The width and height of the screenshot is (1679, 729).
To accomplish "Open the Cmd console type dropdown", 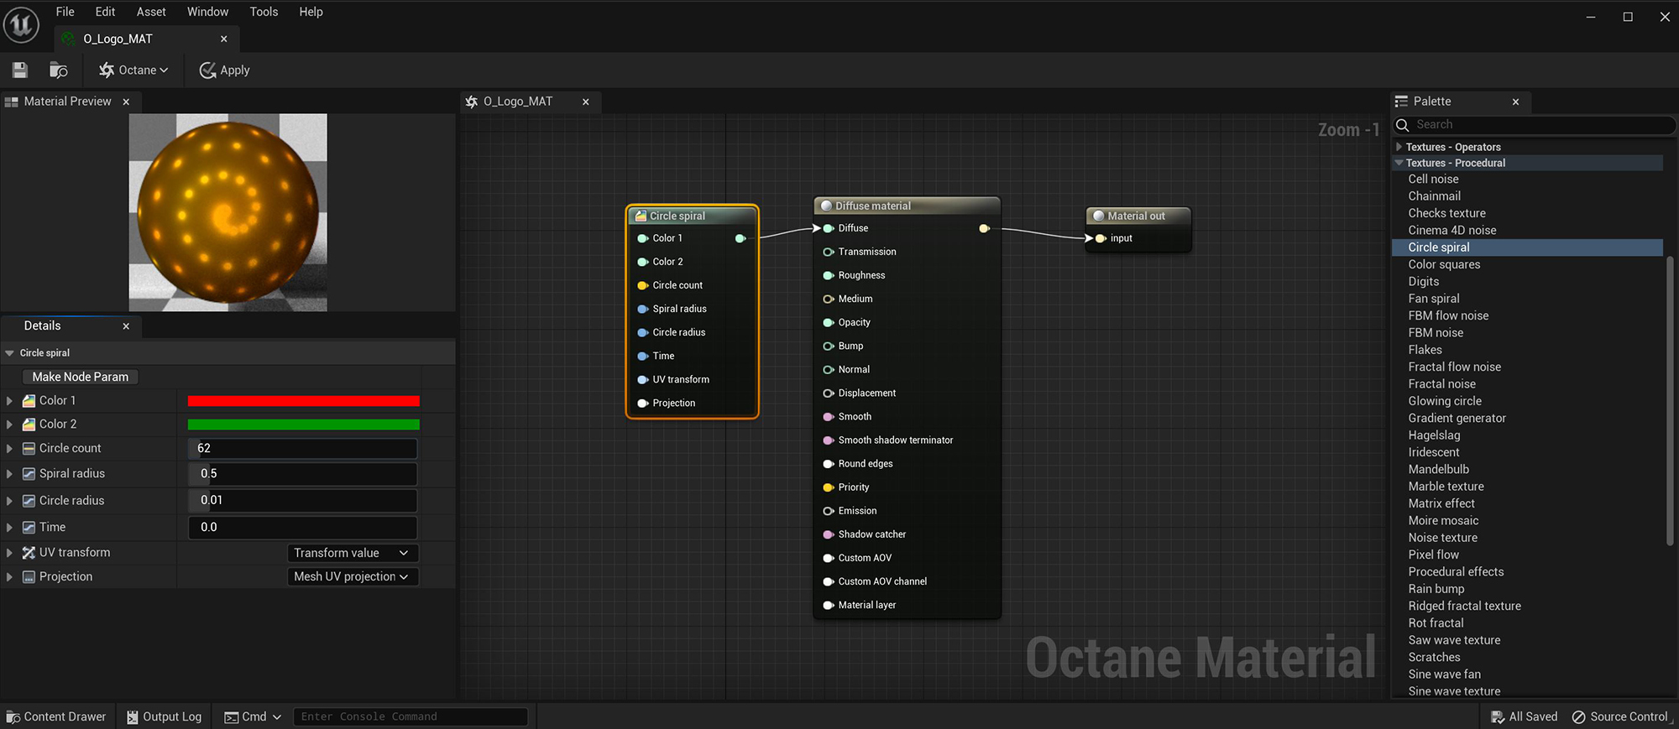I will coord(253,716).
